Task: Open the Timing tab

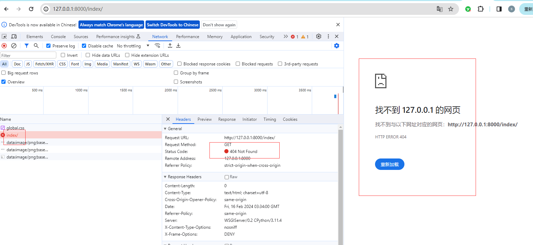Action: (x=270, y=119)
